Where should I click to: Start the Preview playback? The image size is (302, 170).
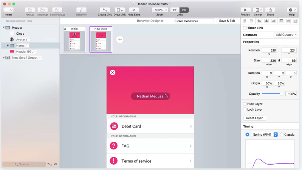pyautogui.click(x=245, y=10)
